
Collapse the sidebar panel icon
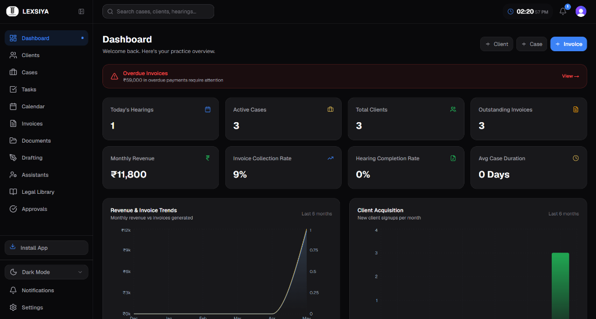(x=81, y=12)
